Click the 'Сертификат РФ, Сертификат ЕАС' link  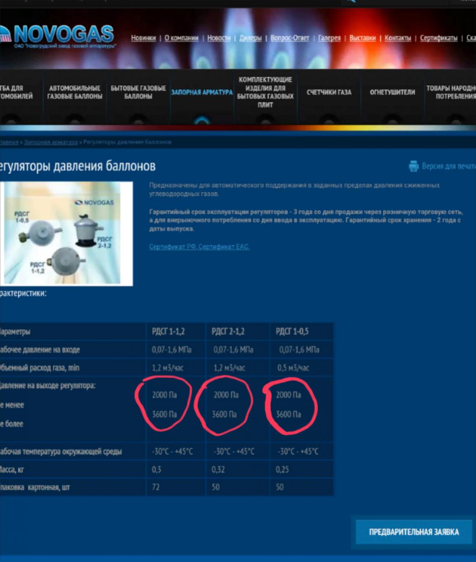pos(199,247)
